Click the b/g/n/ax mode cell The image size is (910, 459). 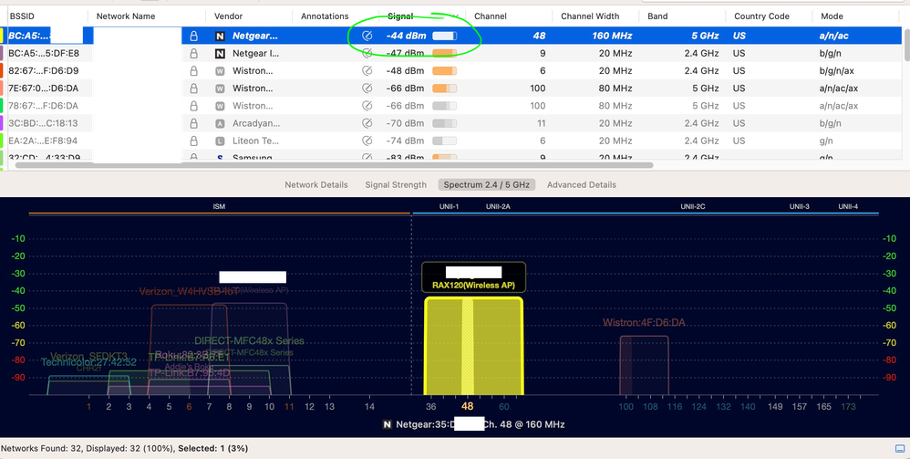tap(837, 71)
